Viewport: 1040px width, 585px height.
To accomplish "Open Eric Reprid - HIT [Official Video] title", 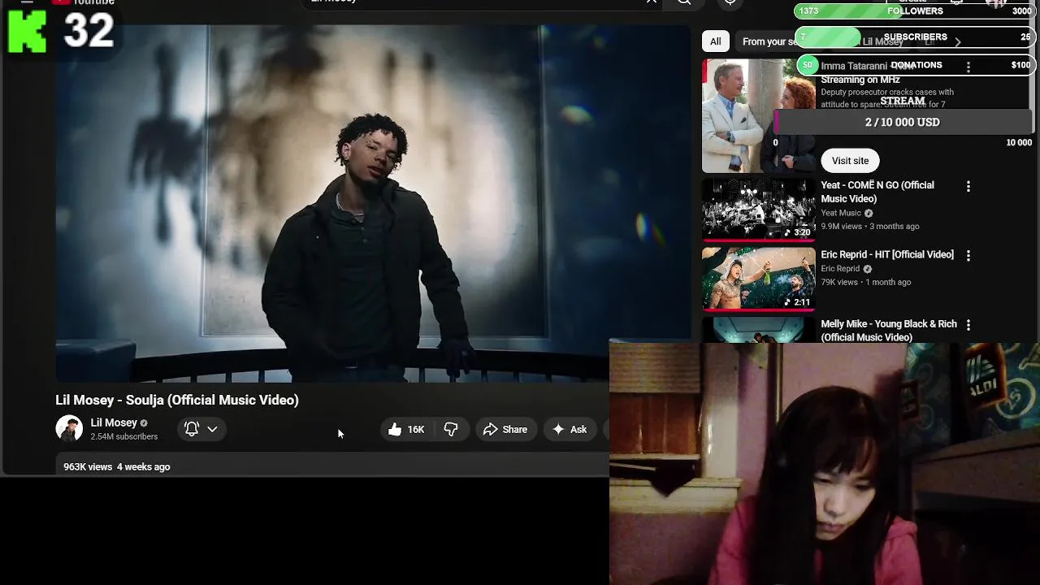I will (x=887, y=254).
